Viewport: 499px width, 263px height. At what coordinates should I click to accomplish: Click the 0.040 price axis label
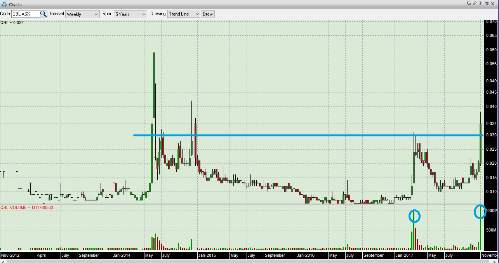point(491,106)
